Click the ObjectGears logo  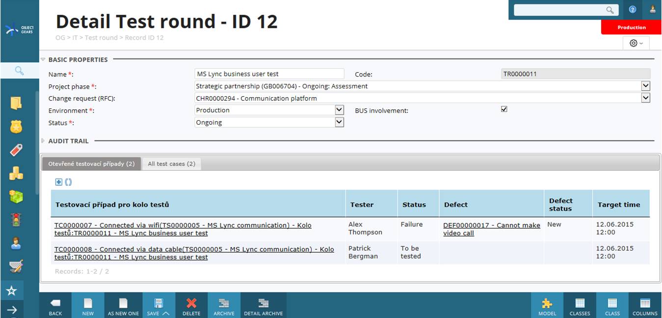19,29
